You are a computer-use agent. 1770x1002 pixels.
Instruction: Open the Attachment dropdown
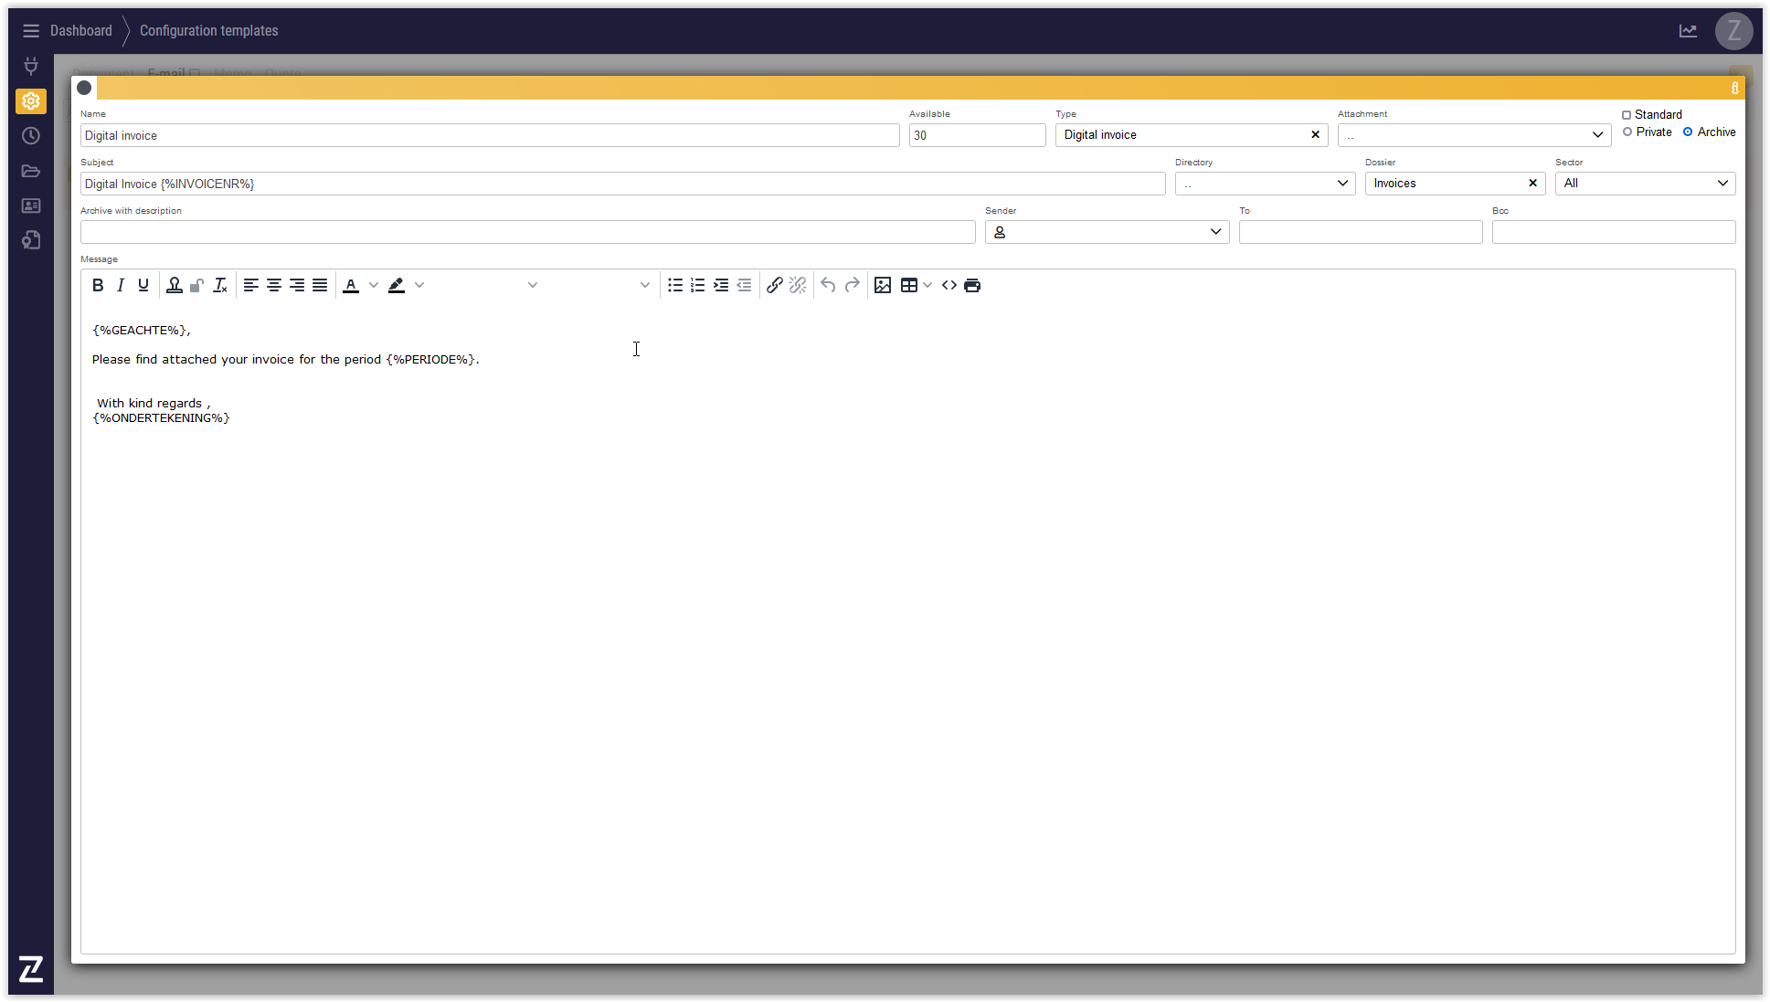1473,135
